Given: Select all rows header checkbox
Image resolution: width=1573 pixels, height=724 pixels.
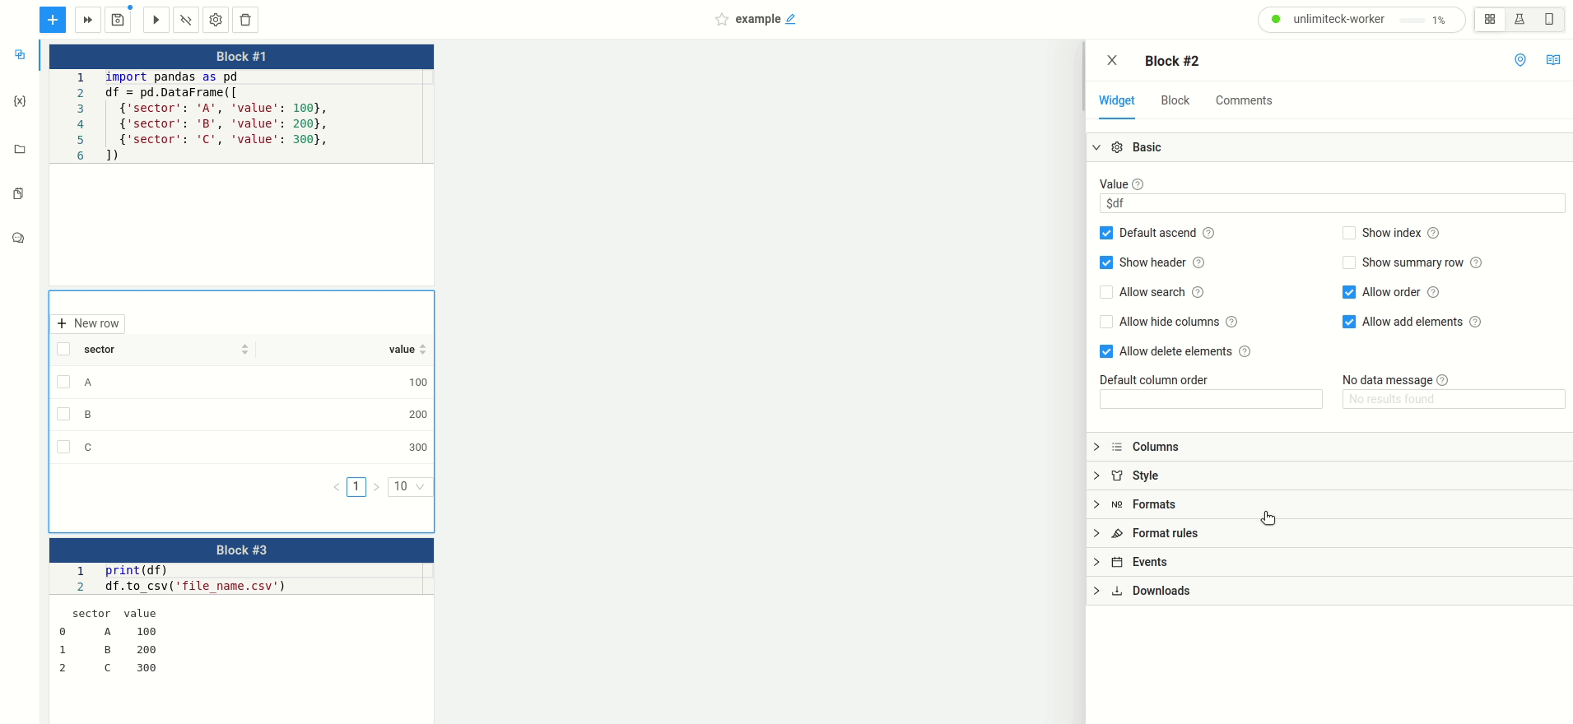Looking at the screenshot, I should (63, 350).
